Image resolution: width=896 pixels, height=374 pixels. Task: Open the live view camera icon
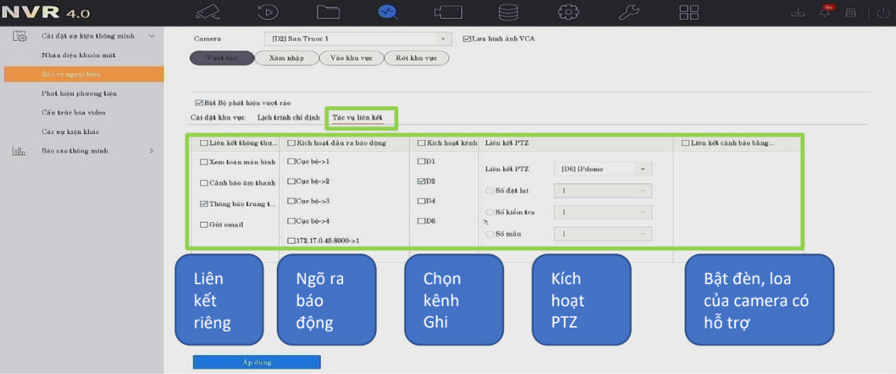[208, 13]
